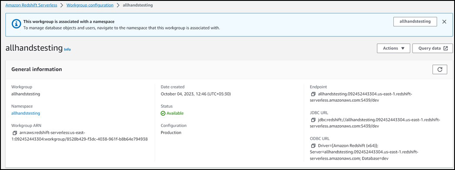Image resolution: width=455 pixels, height=170 pixels.
Task: Navigate to Workgroup configuration breadcrumb
Action: [90, 5]
